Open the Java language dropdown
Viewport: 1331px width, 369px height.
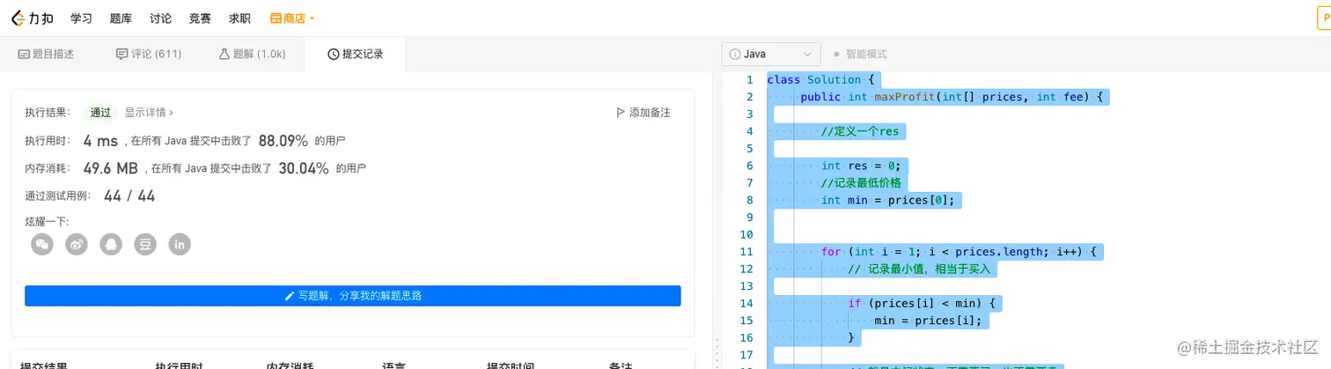tap(771, 54)
